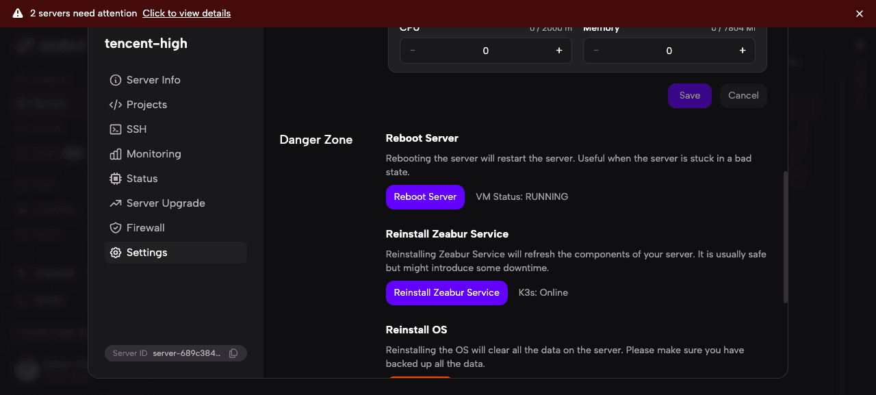Open 'Click to view details' link

tap(186, 13)
